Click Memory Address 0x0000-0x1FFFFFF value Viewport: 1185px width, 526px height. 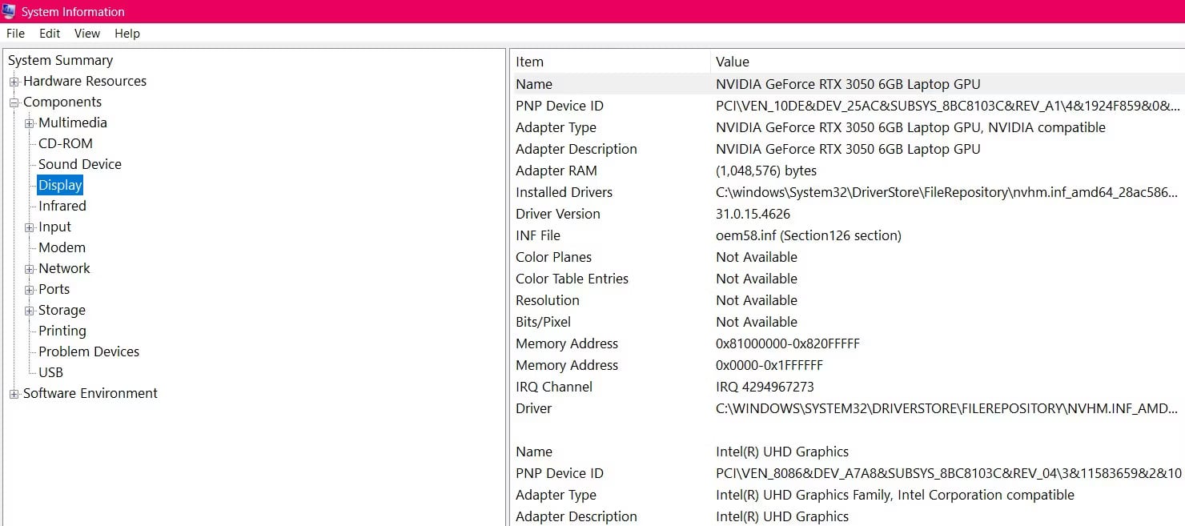pos(769,365)
